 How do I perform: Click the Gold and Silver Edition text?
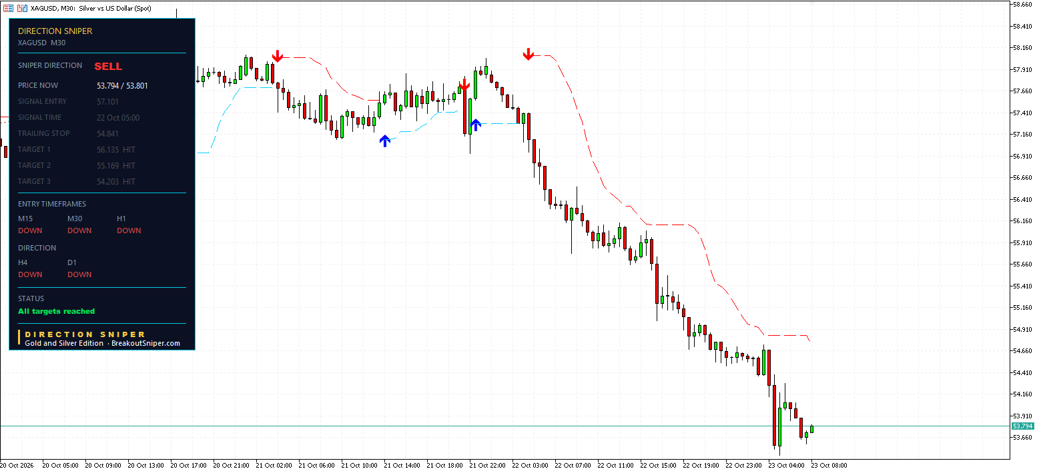pyautogui.click(x=64, y=344)
